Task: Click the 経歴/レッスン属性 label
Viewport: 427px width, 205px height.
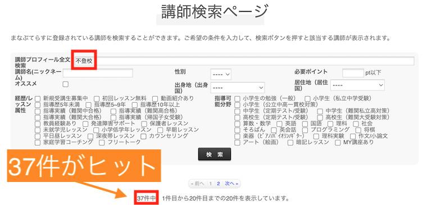Action: tap(24, 104)
